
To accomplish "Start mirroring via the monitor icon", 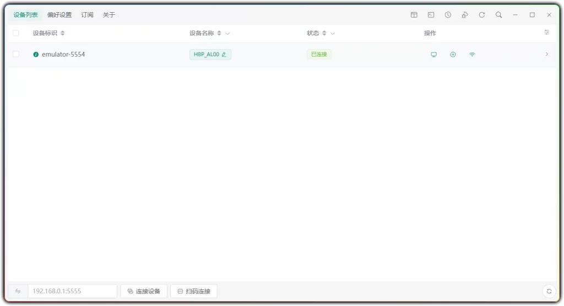I will 434,55.
